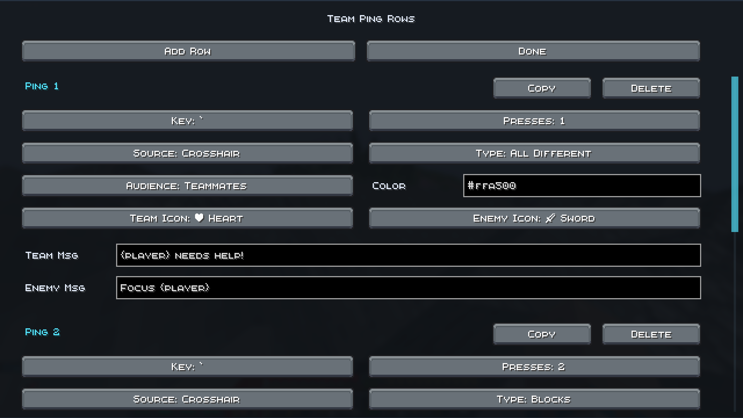Edit the Enemy Msg text field
743x418 pixels.
pos(408,288)
